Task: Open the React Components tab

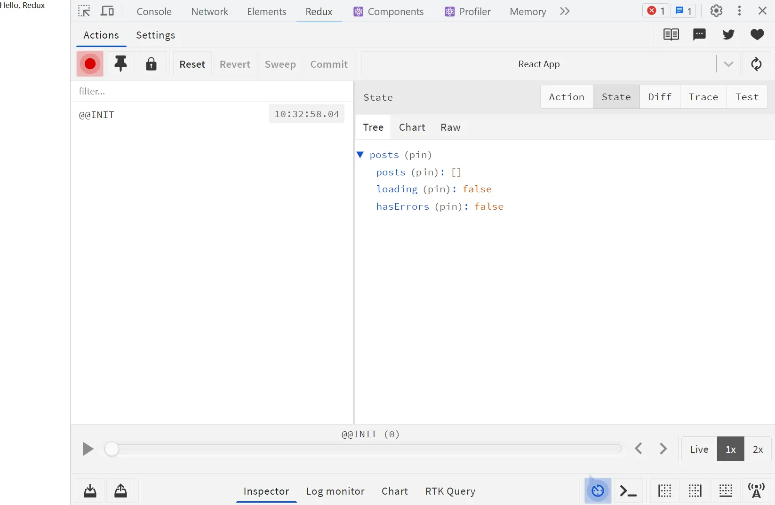Action: [x=389, y=11]
